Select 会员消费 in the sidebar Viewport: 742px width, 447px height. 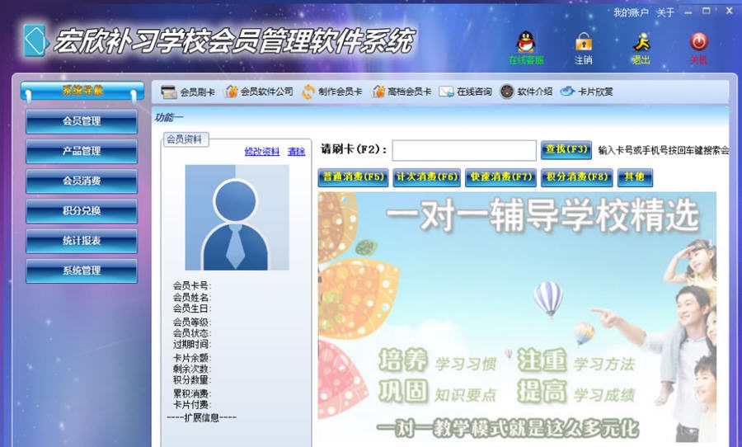82,181
